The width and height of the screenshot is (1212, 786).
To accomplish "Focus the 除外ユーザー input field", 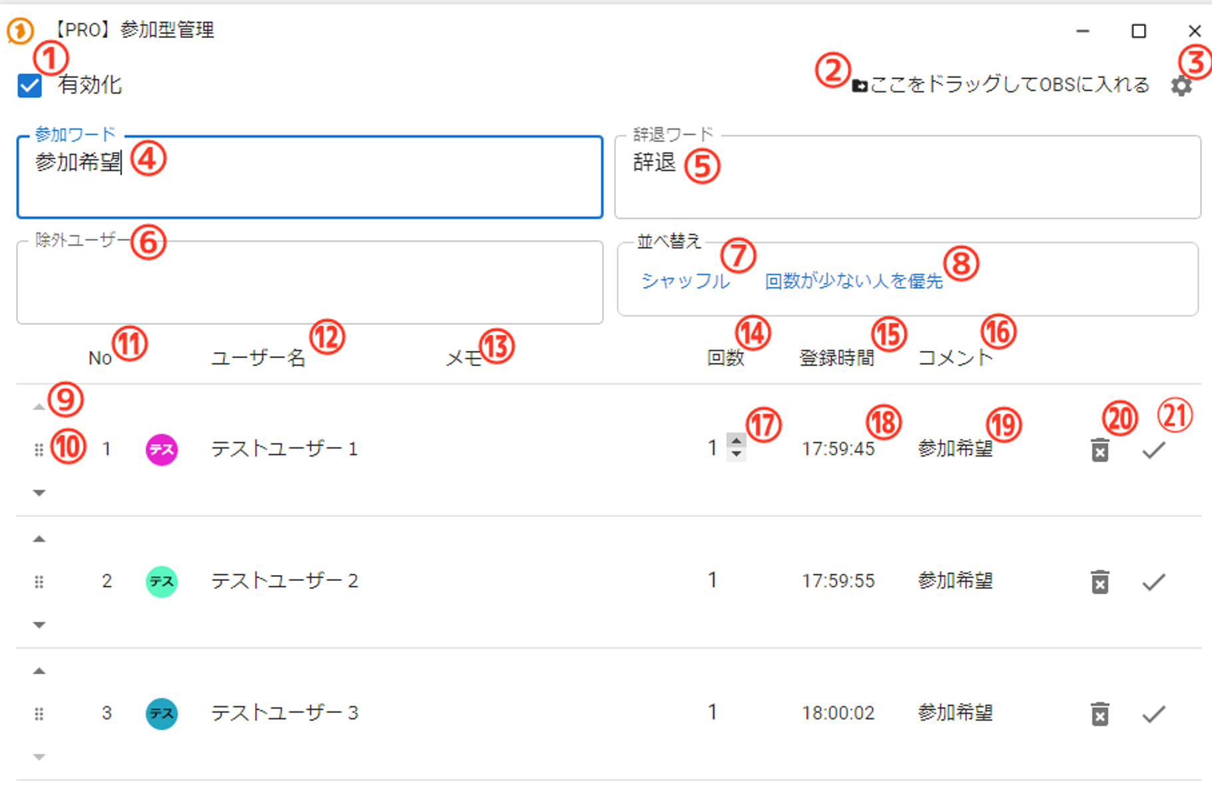I will pos(310,286).
